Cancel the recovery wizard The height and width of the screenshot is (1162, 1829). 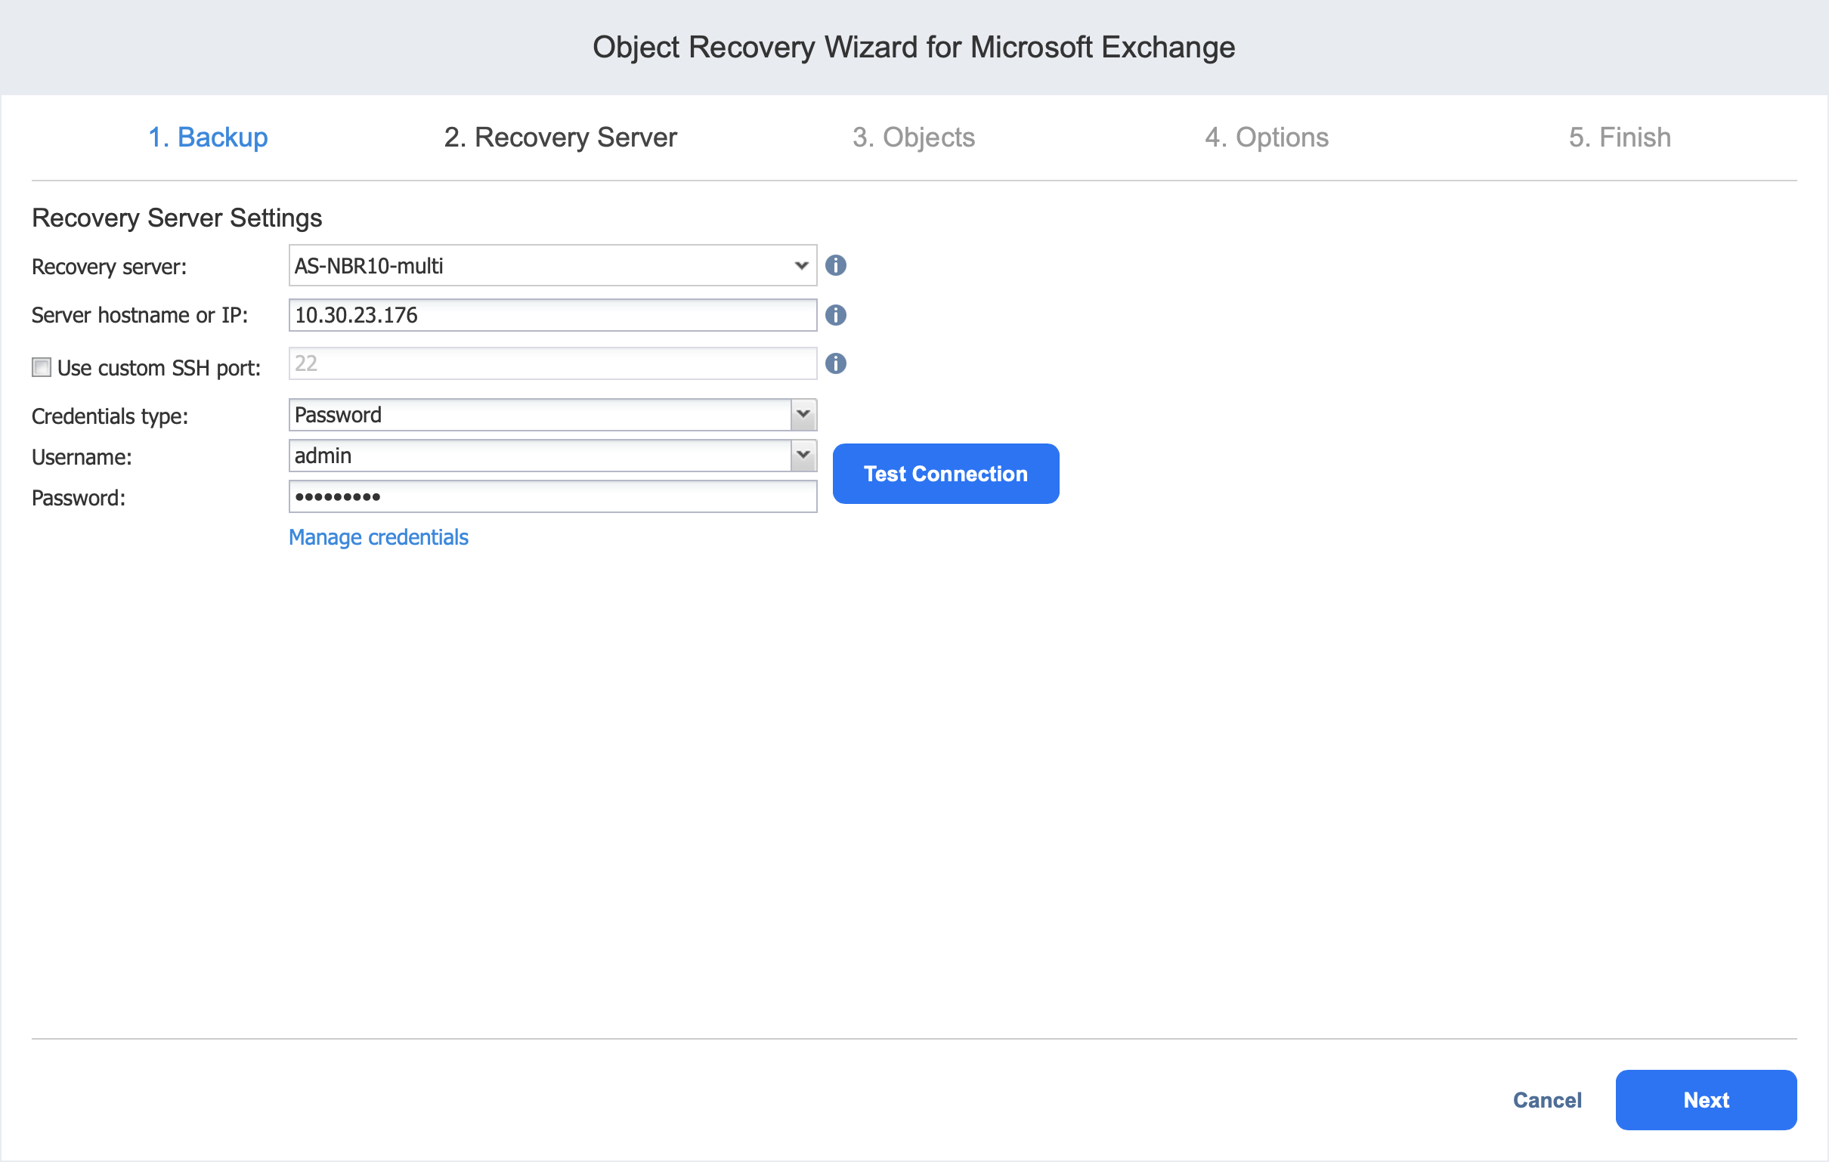(x=1546, y=1100)
